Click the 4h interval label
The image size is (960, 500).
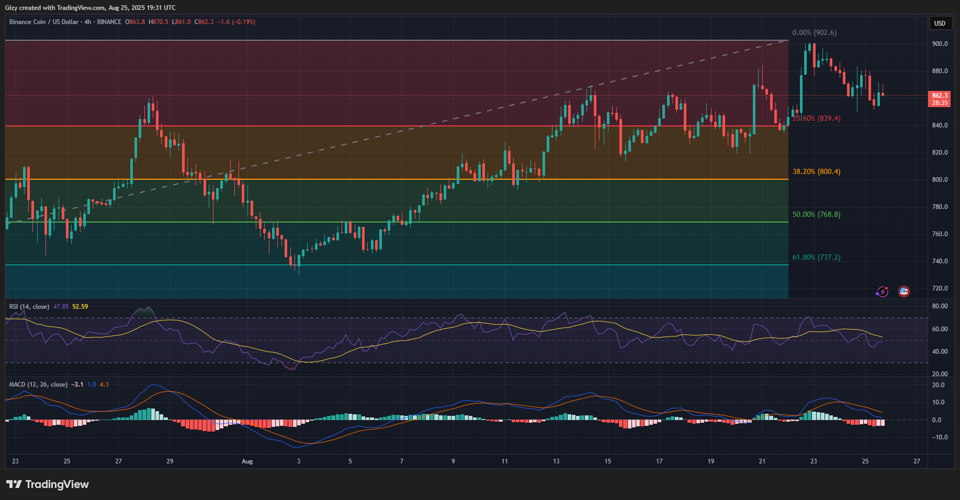click(88, 22)
